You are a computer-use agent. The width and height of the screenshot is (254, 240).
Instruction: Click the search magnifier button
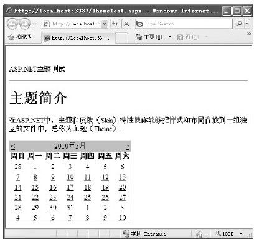pyautogui.click(x=239, y=24)
